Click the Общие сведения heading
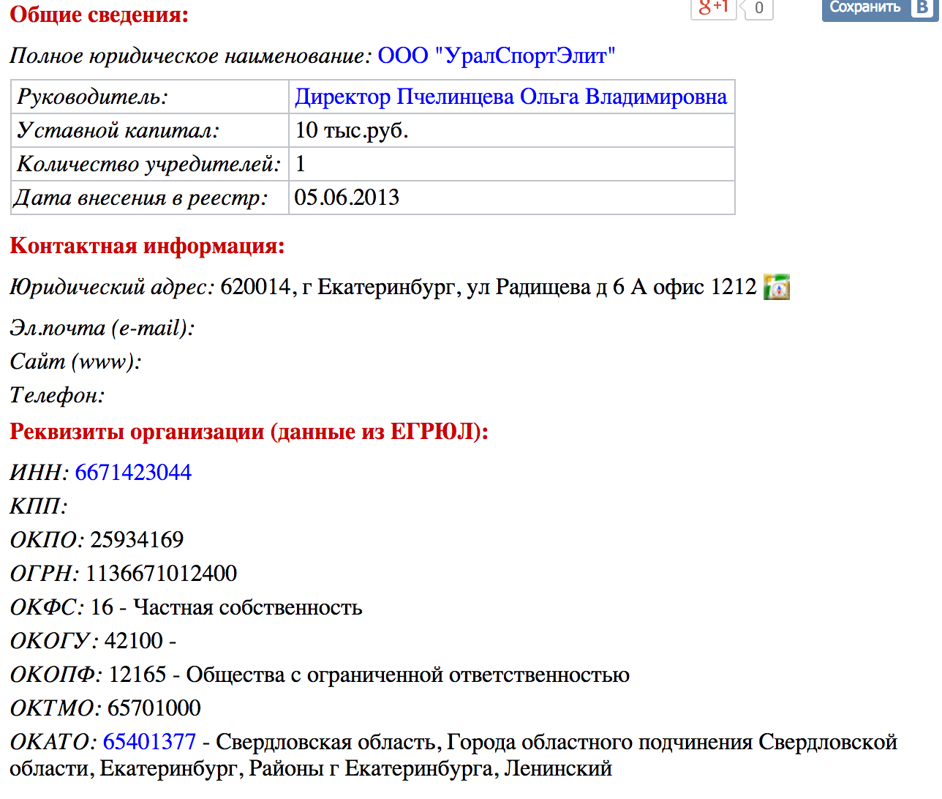Screen dimensions: 942x799 coord(99,15)
